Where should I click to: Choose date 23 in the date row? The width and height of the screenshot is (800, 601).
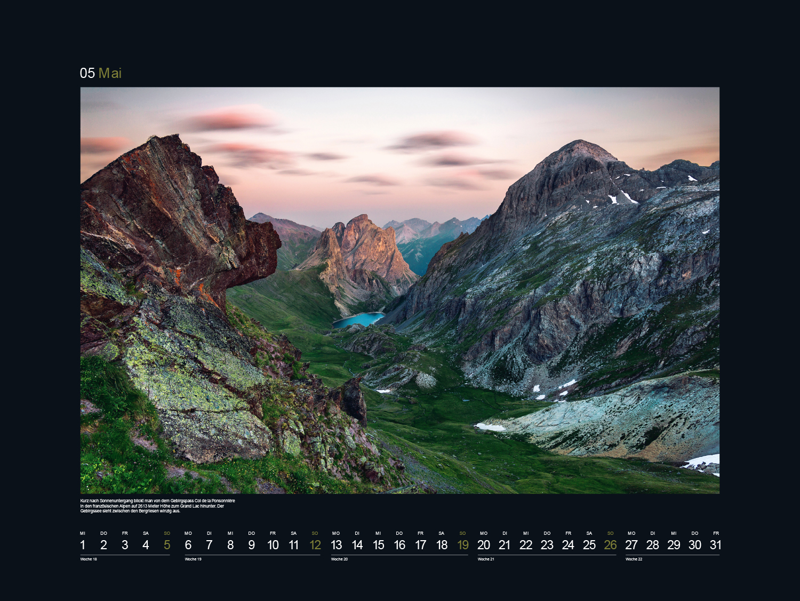click(x=547, y=545)
